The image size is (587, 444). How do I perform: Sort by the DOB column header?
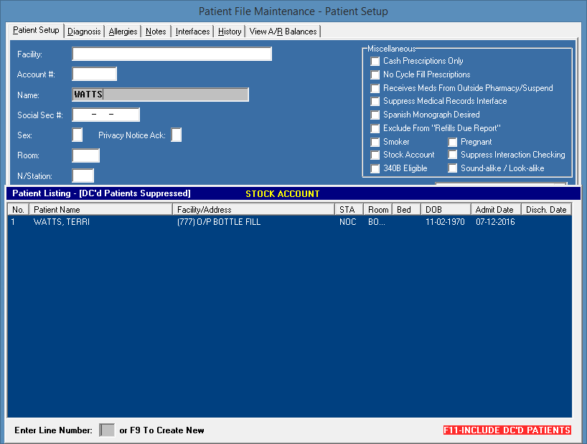pyautogui.click(x=446, y=210)
